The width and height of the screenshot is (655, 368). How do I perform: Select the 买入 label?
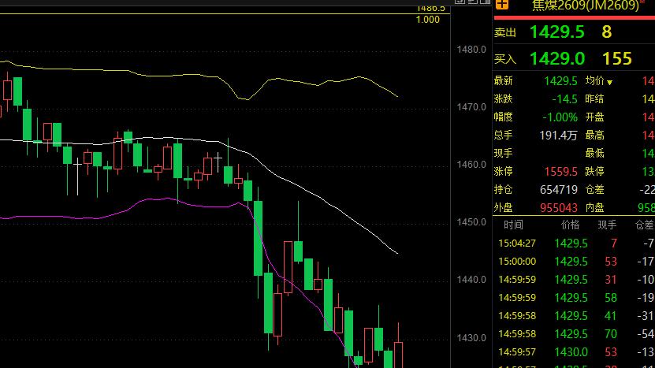click(504, 59)
